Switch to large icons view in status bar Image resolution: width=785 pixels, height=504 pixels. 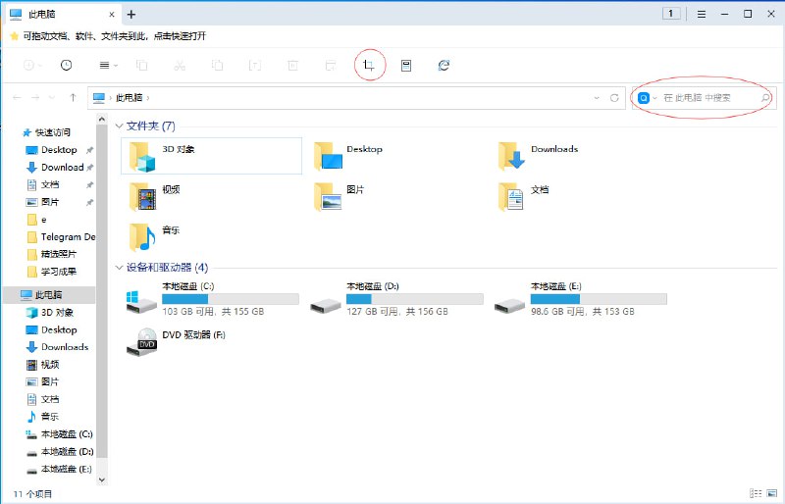click(771, 493)
